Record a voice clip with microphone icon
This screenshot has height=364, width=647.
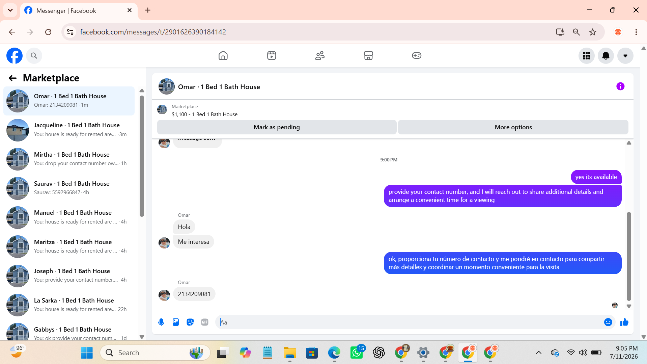[x=161, y=322]
